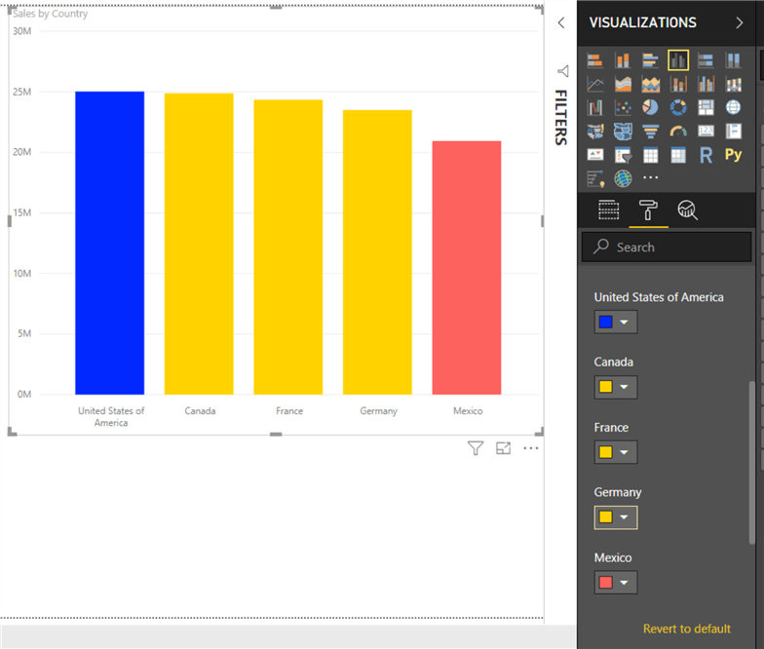Select the Map globe visual
This screenshot has height=649, width=764.
733,107
